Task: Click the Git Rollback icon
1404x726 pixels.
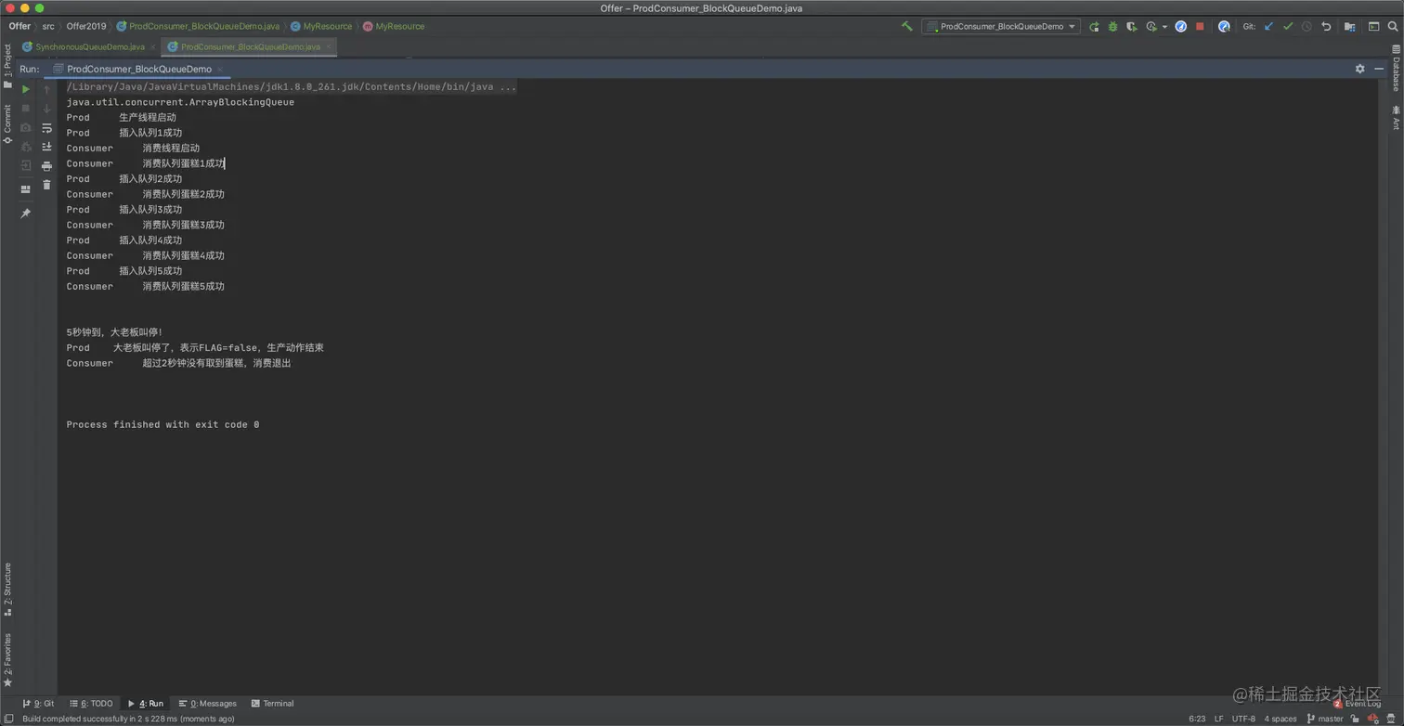Action: click(x=1326, y=27)
